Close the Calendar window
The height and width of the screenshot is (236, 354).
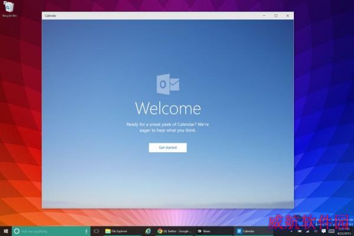point(288,15)
